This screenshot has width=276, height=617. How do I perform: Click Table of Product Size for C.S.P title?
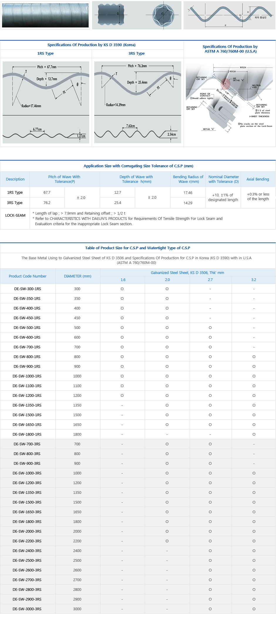coord(138,248)
